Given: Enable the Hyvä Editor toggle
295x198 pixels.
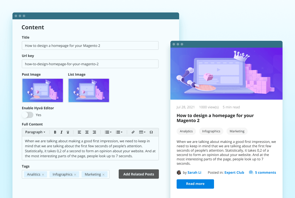Looking at the screenshot, I should pyautogui.click(x=27, y=115).
